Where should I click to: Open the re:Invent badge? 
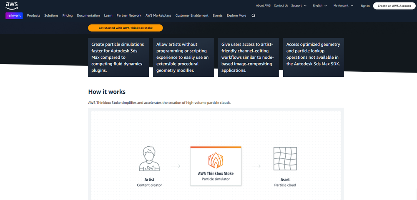(14, 16)
